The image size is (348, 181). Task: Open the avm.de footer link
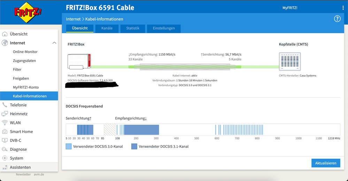pos(39,174)
